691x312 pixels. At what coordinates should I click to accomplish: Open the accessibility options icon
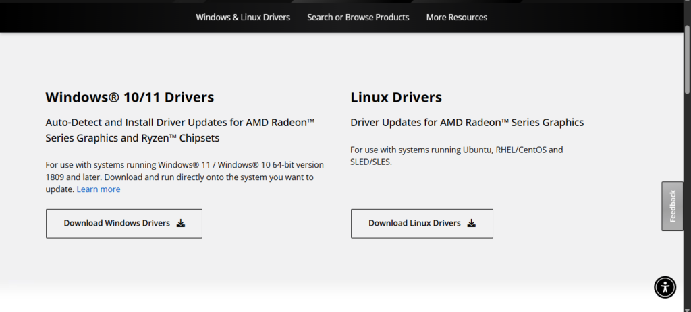click(x=665, y=287)
